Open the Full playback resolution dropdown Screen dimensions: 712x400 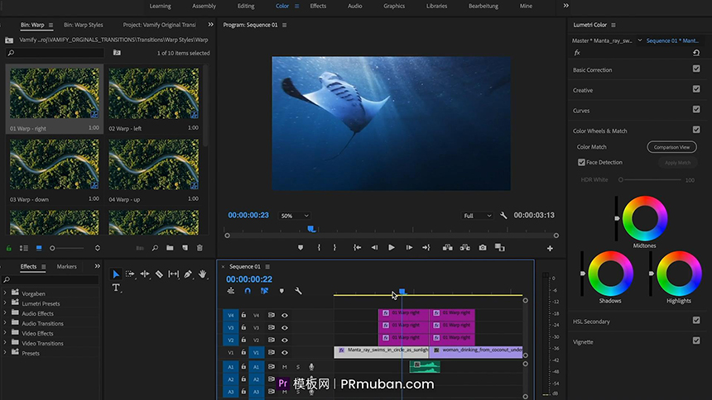pos(477,216)
